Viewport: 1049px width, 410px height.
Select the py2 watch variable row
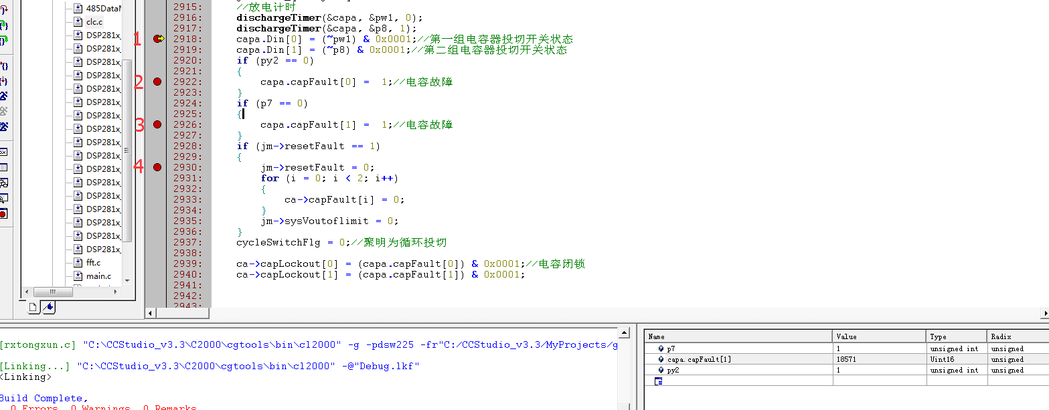point(847,370)
